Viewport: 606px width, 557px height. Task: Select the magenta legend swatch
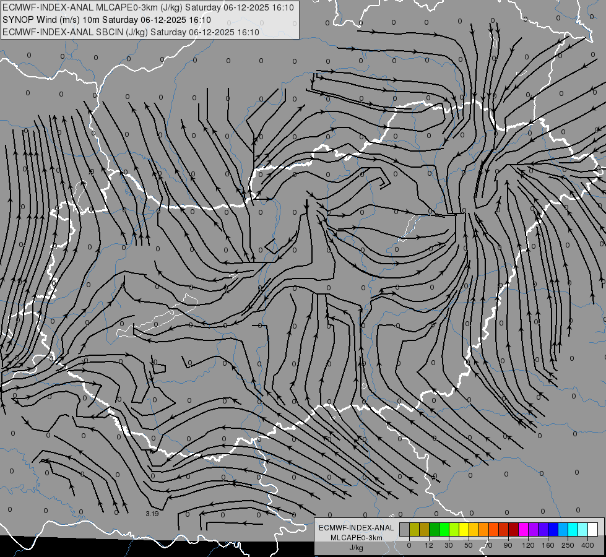pyautogui.click(x=523, y=529)
